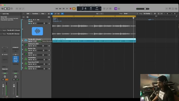Open the Mixer from the control bar
Screen dimensions: 179x101
(20, 9)
